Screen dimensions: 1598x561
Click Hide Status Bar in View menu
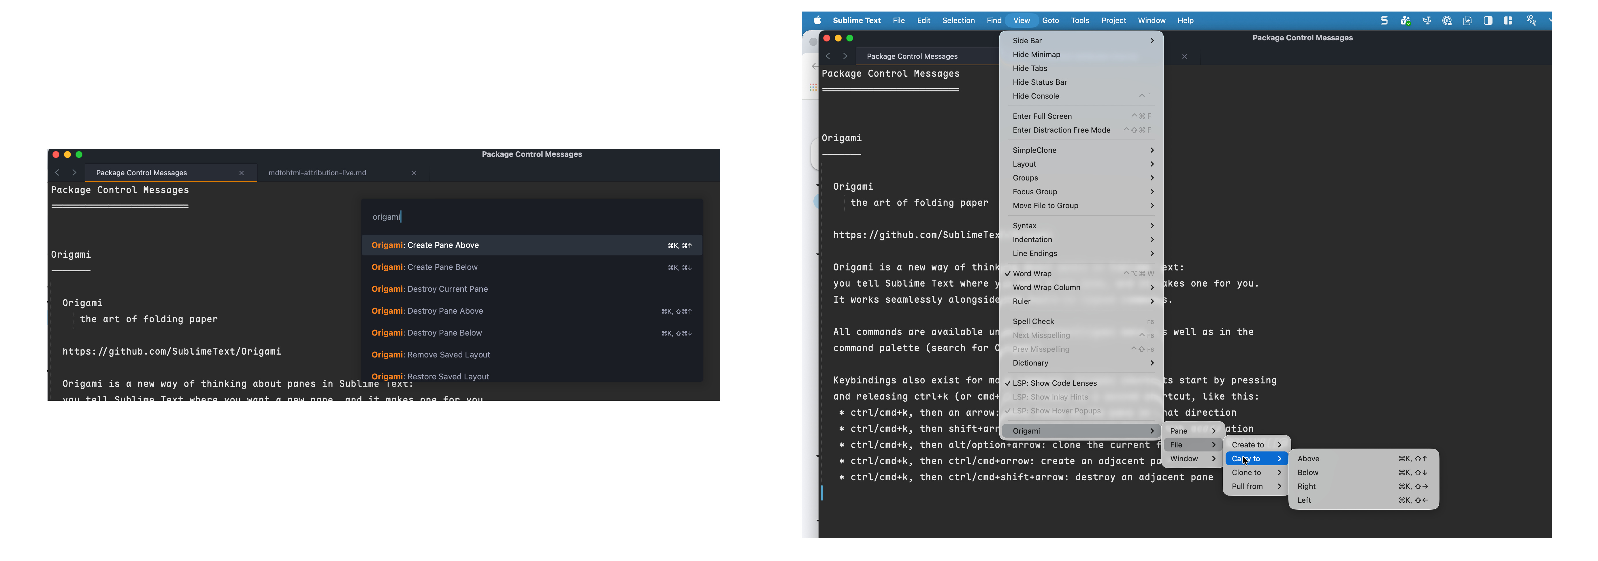pyautogui.click(x=1081, y=82)
